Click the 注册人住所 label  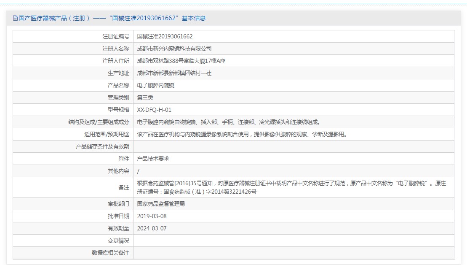click(116, 61)
